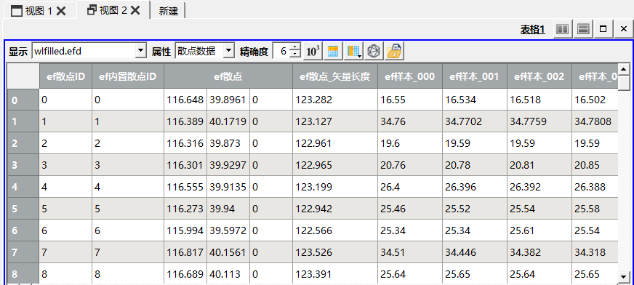The height and width of the screenshot is (285, 634).
Task: Click cell 26.396 in row 4
Action: click(x=475, y=187)
